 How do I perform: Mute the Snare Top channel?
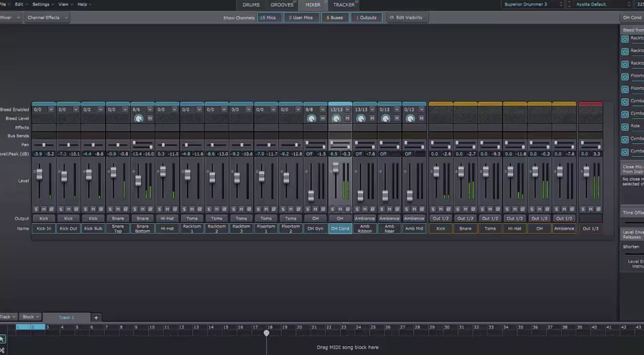pyautogui.click(x=118, y=209)
